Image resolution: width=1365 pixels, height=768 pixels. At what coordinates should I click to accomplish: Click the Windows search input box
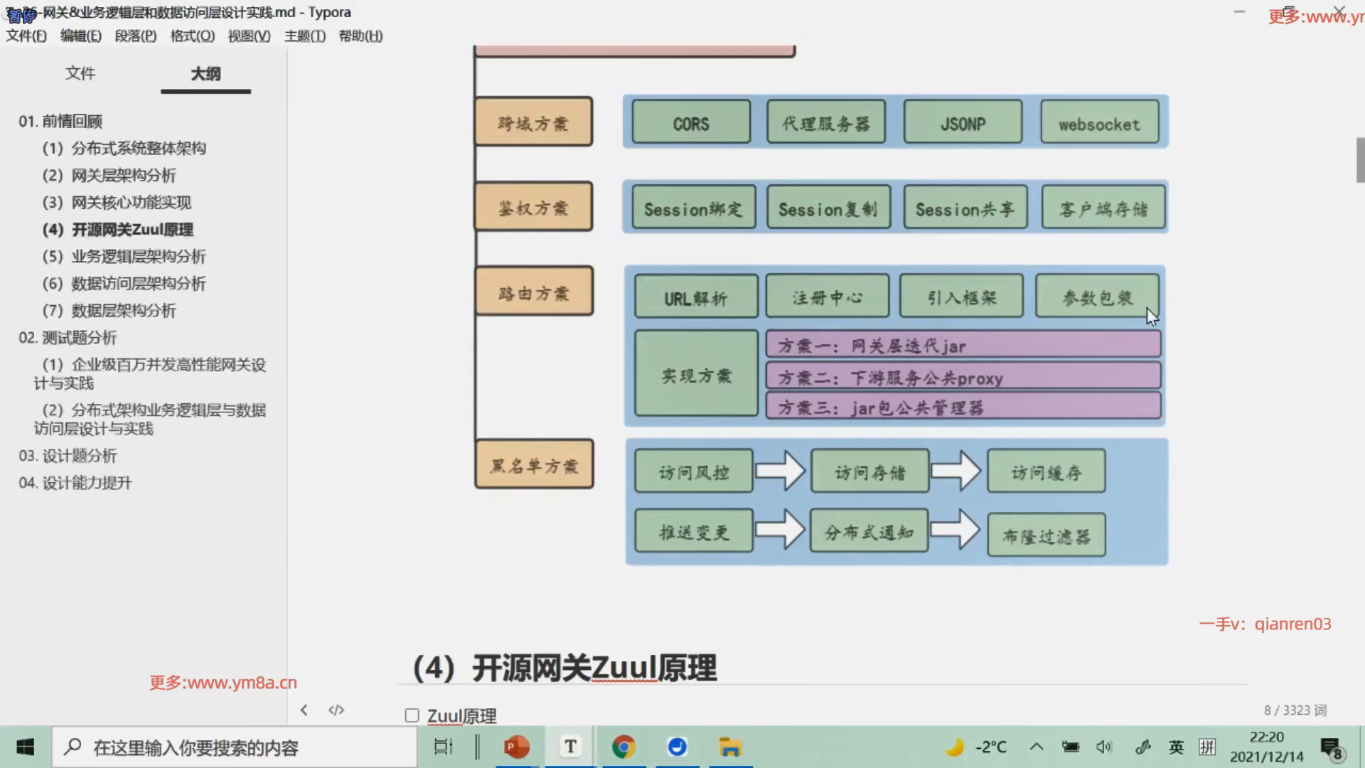[x=235, y=747]
